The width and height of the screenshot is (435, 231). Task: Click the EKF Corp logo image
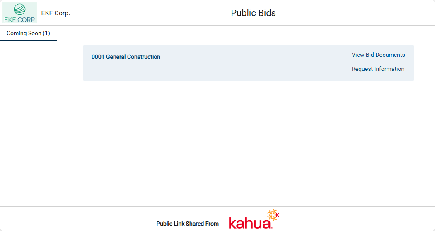pyautogui.click(x=19, y=13)
